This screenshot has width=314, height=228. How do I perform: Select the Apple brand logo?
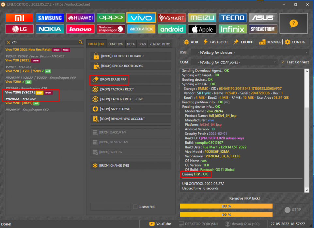click(202, 29)
